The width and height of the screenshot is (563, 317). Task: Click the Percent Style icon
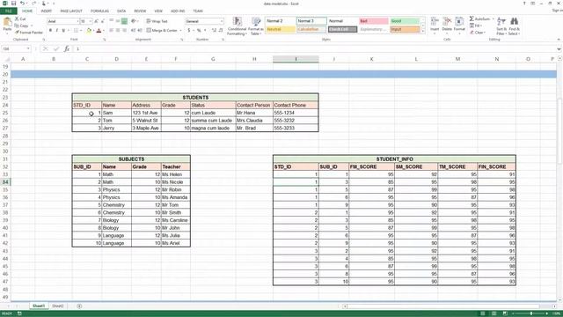[199, 31]
